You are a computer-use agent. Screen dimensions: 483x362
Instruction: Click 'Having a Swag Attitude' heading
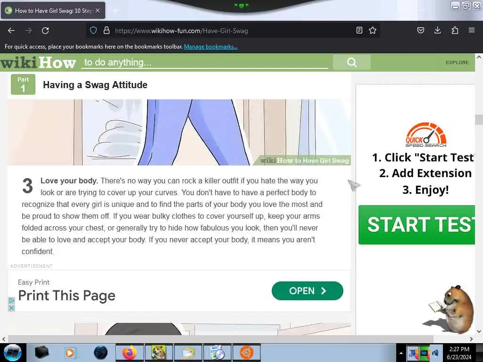click(x=95, y=85)
